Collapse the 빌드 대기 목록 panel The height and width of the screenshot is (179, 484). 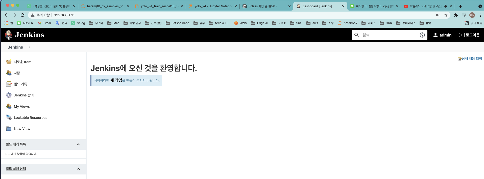coord(78,145)
